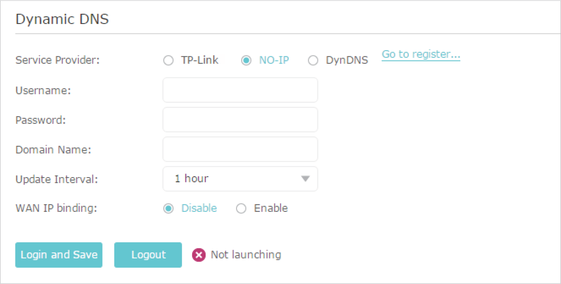Open the Go to register link
This screenshot has width=561, height=284.
pos(421,54)
